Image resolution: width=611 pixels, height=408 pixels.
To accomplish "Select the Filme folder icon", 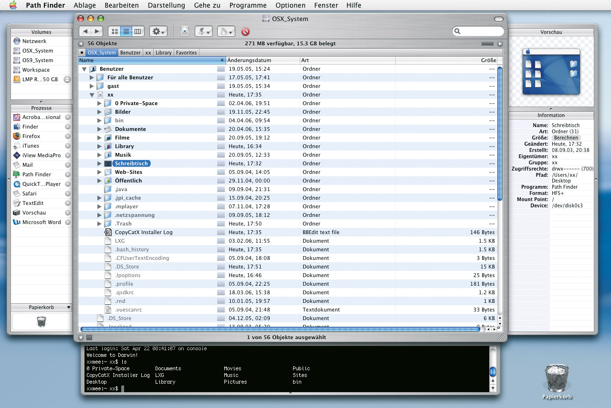I will (108, 138).
